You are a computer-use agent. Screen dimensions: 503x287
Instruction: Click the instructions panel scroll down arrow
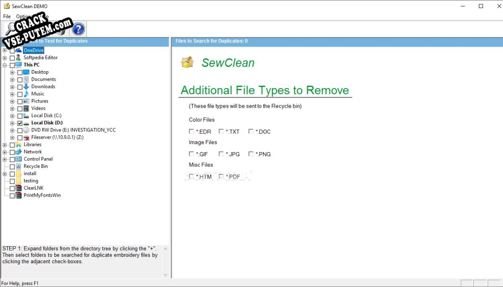(x=166, y=275)
